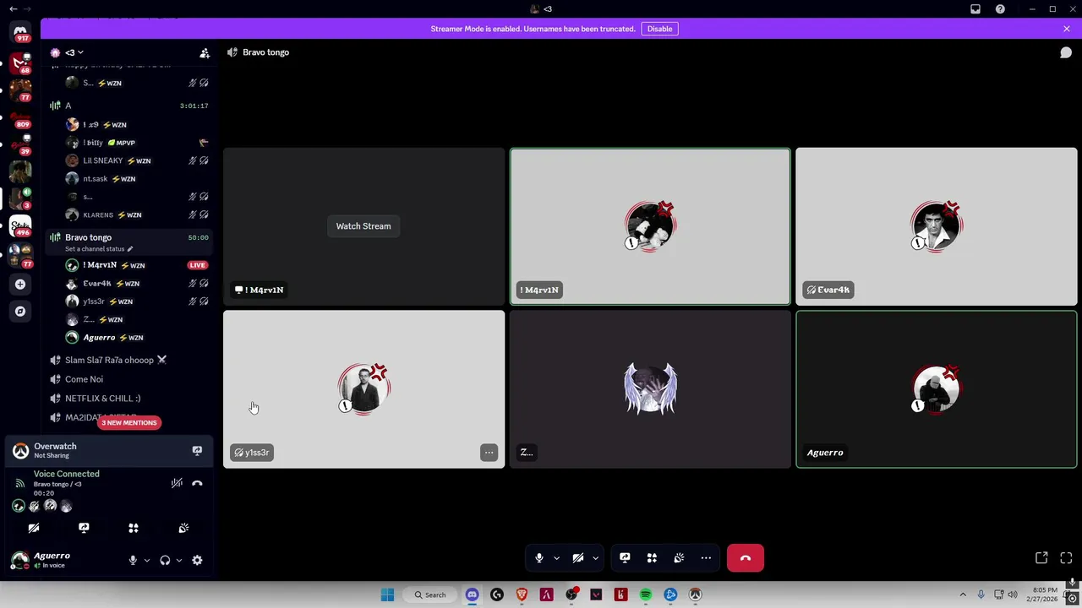Open Spotify from the Windows taskbar
This screenshot has width=1082, height=608.
[x=646, y=594]
